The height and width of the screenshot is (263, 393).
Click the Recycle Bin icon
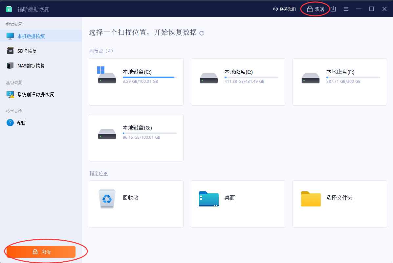coord(107,199)
